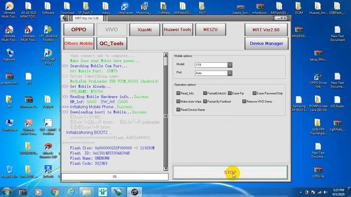
Task: Open the Huawei Tools tab
Action: 177,30
